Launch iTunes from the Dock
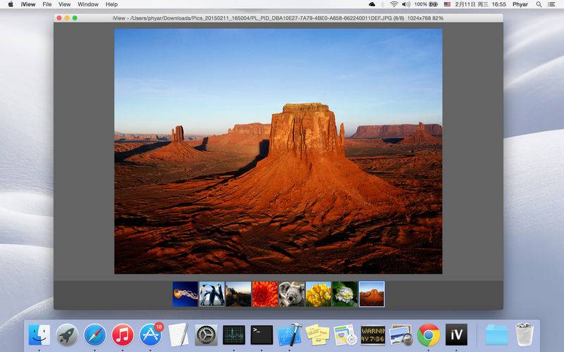Screen dimensions: 564x352 tap(123, 335)
